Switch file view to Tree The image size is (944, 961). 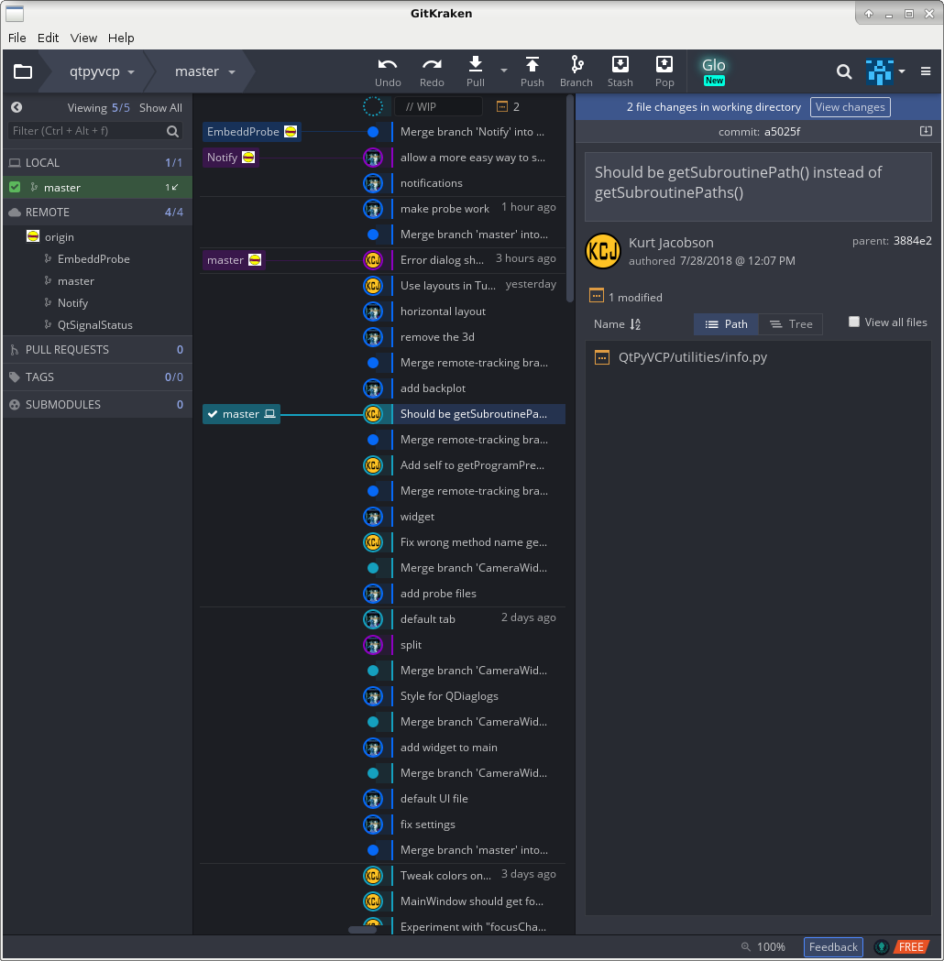[791, 324]
